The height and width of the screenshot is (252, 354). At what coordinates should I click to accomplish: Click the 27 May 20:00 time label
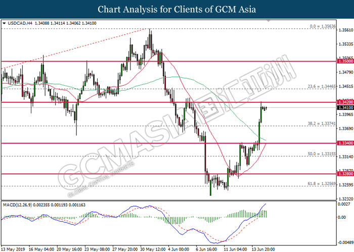pos(125,249)
